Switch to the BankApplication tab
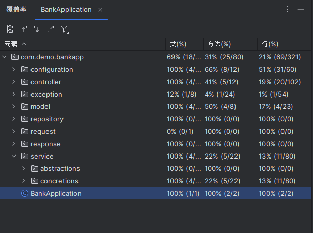 tap(66, 10)
